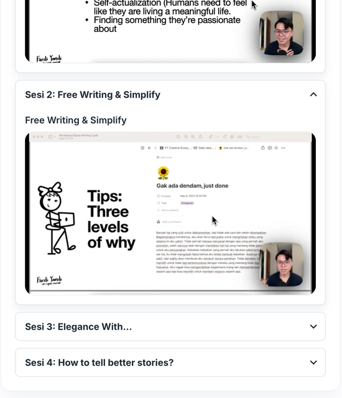The height and width of the screenshot is (398, 342).
Task: Collapse the Sesi 2 Free Writing section
Action: (313, 95)
